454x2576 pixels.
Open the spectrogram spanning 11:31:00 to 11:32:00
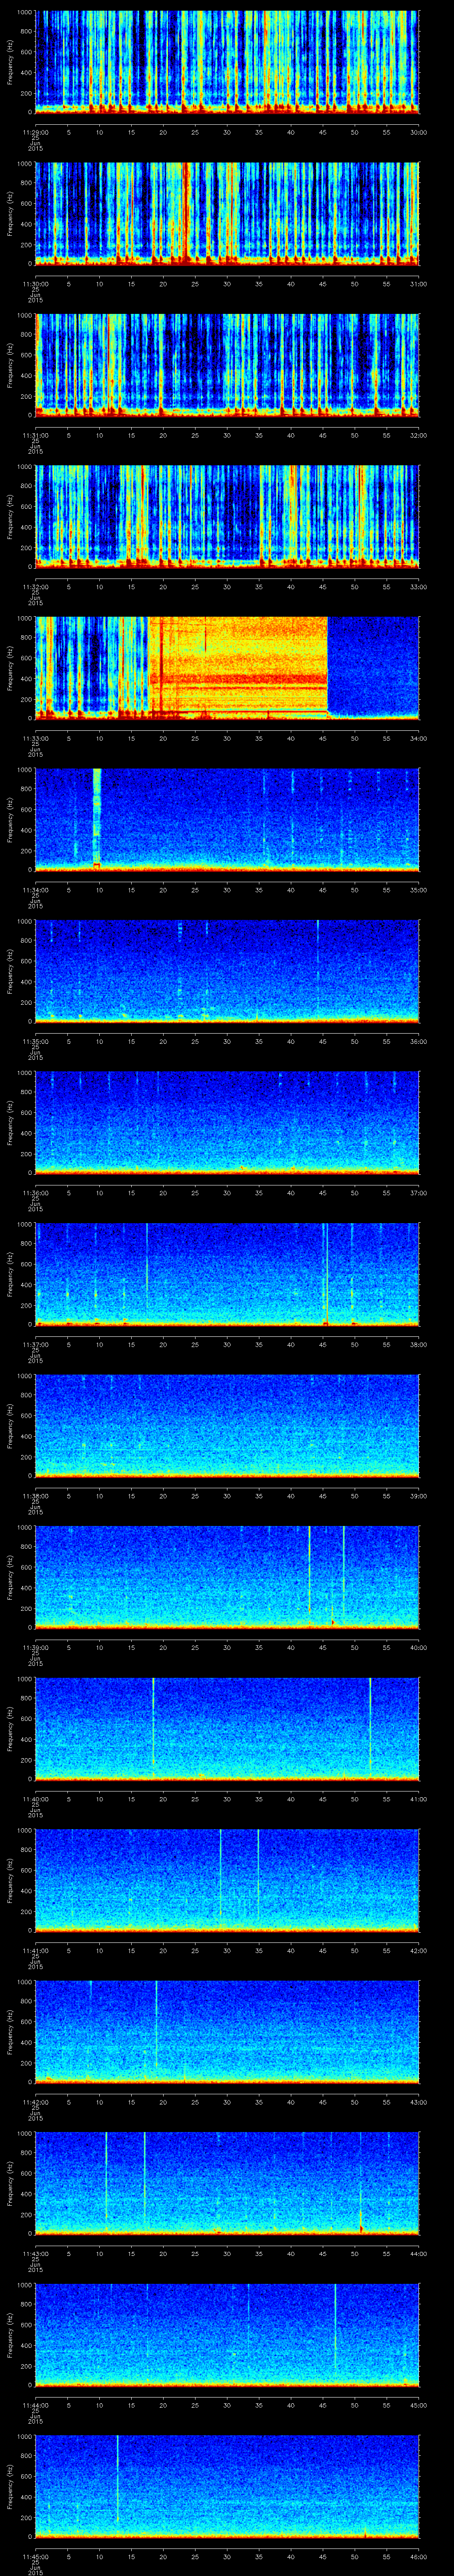click(227, 365)
